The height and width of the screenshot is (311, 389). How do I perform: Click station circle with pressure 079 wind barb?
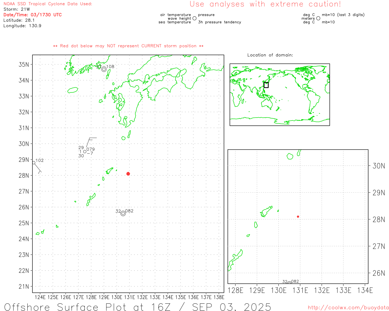click(x=85, y=152)
